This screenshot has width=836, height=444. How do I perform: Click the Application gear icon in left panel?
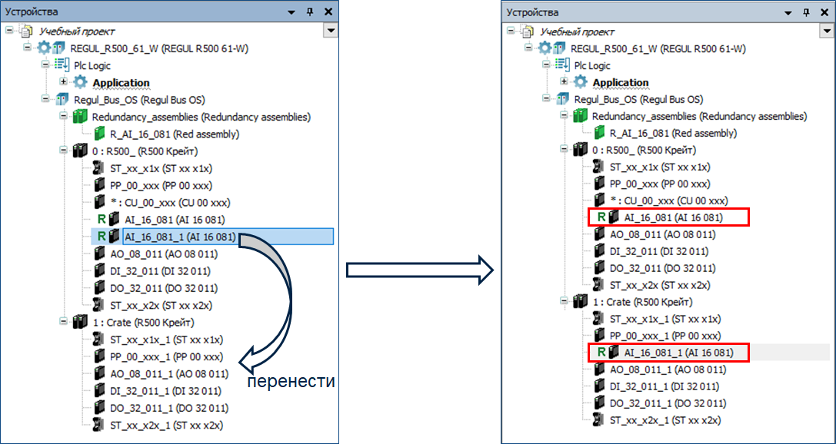point(81,83)
